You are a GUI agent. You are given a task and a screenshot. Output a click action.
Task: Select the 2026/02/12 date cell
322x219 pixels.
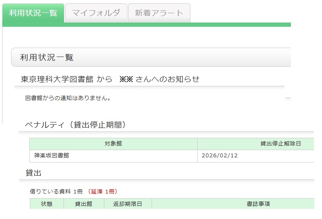click(220, 156)
